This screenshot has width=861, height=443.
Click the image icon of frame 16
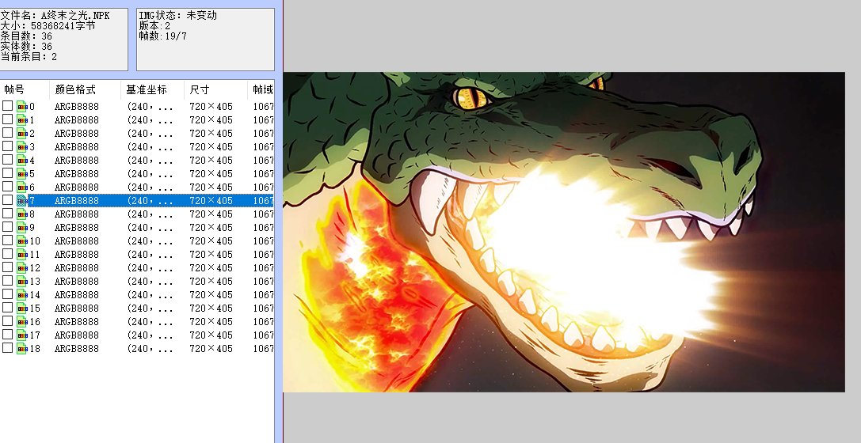point(22,321)
